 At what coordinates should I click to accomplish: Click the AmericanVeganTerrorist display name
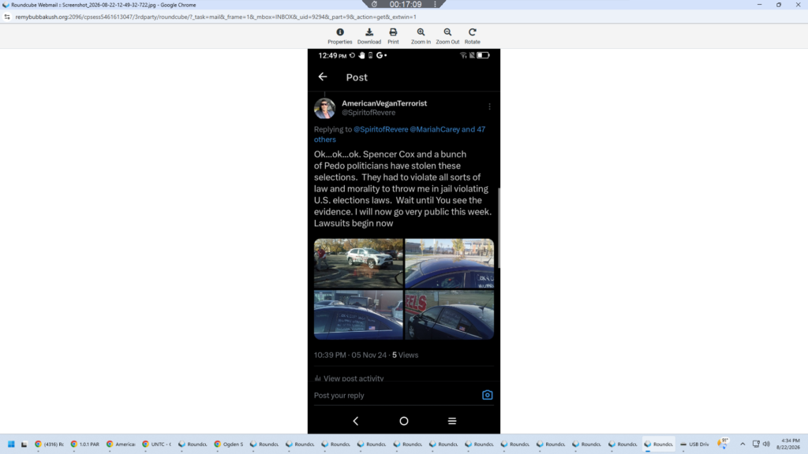coord(384,103)
